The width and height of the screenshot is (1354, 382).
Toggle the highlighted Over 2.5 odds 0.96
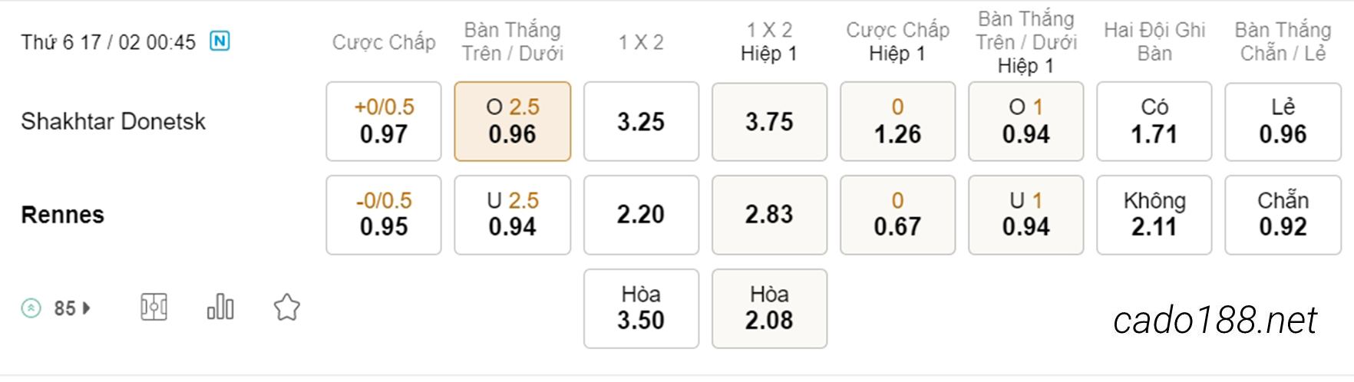pyautogui.click(x=513, y=121)
